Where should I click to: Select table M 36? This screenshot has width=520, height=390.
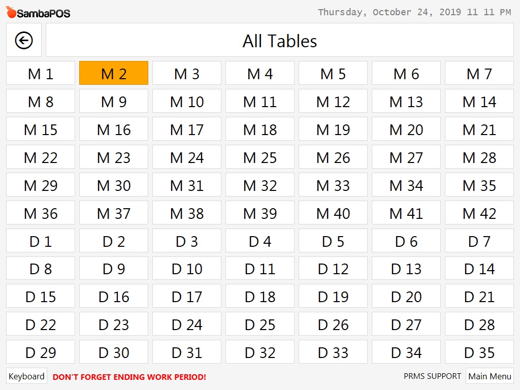click(40, 213)
